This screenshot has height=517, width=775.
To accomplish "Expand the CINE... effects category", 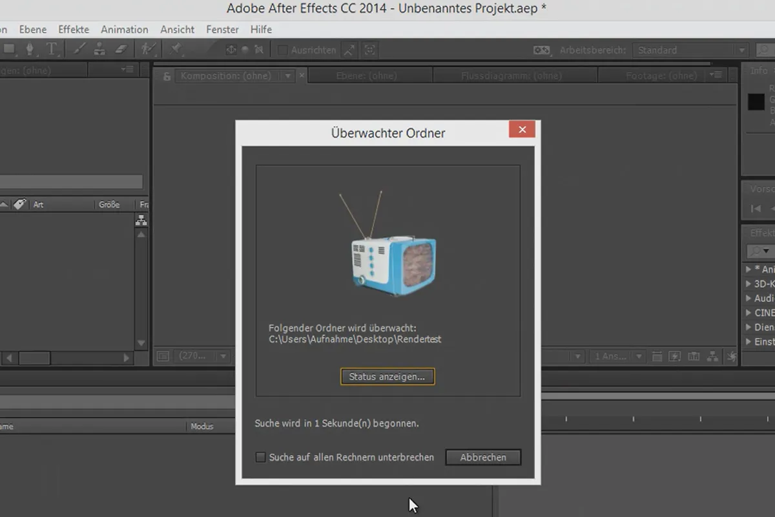I will [749, 313].
